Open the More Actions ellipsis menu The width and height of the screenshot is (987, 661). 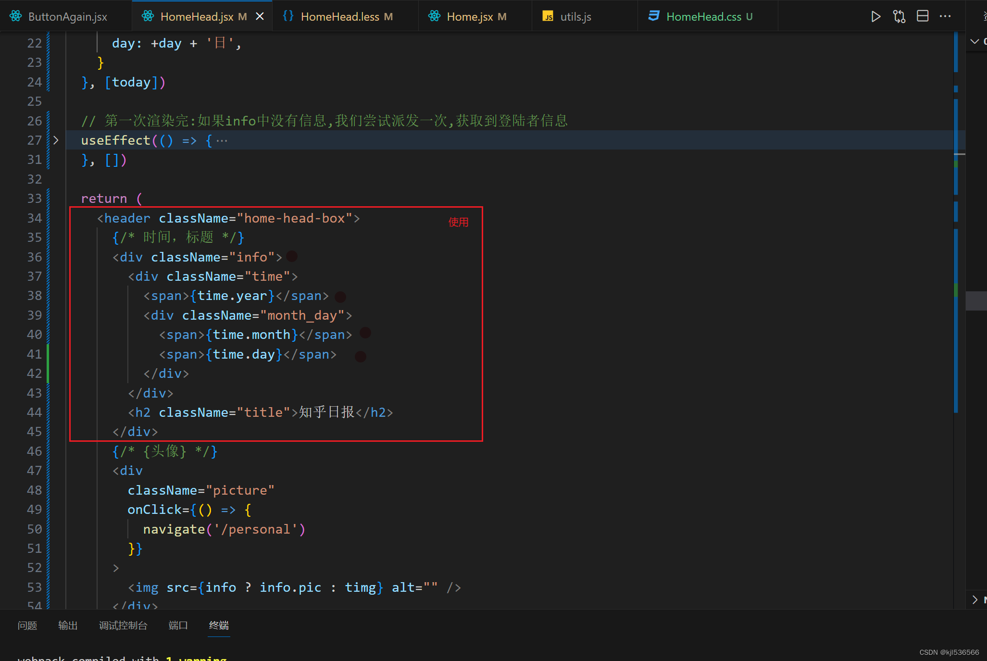click(945, 16)
